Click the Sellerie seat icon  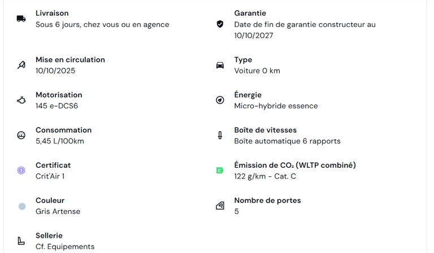21,241
